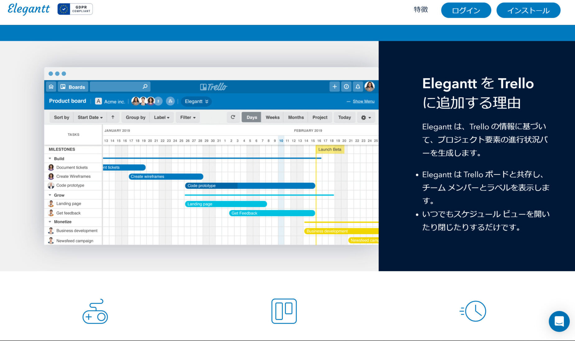Image resolution: width=575 pixels, height=341 pixels.
Task: Open the search magnifier in Trello
Action: tap(145, 86)
